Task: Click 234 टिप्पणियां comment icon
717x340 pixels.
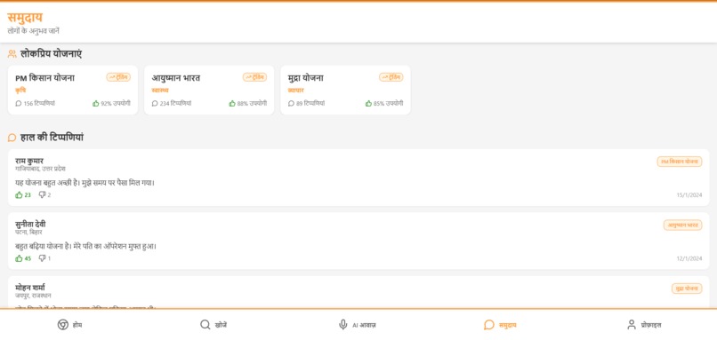Action: click(155, 104)
